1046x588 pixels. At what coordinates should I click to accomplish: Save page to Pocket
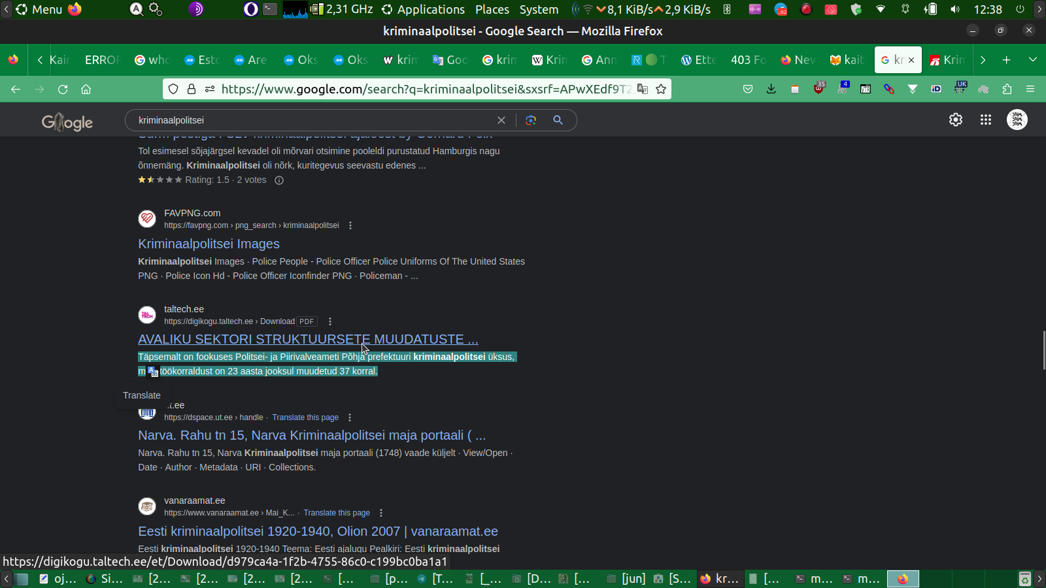tap(748, 90)
